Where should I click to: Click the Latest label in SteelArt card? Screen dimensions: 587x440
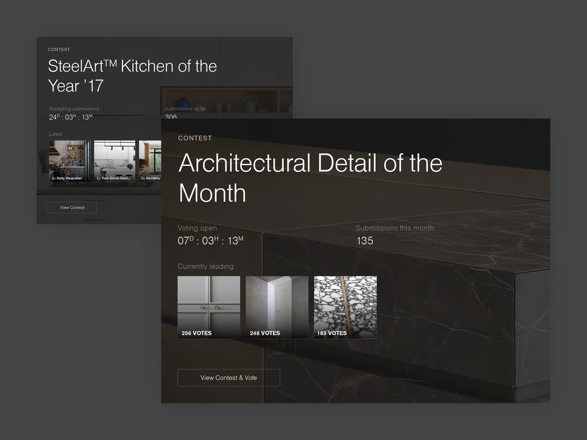[x=55, y=134]
